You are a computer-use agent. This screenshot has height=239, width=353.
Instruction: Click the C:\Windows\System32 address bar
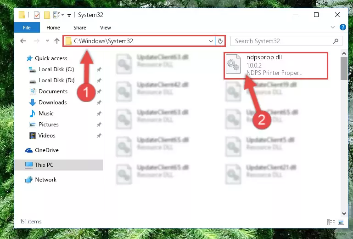coord(139,41)
